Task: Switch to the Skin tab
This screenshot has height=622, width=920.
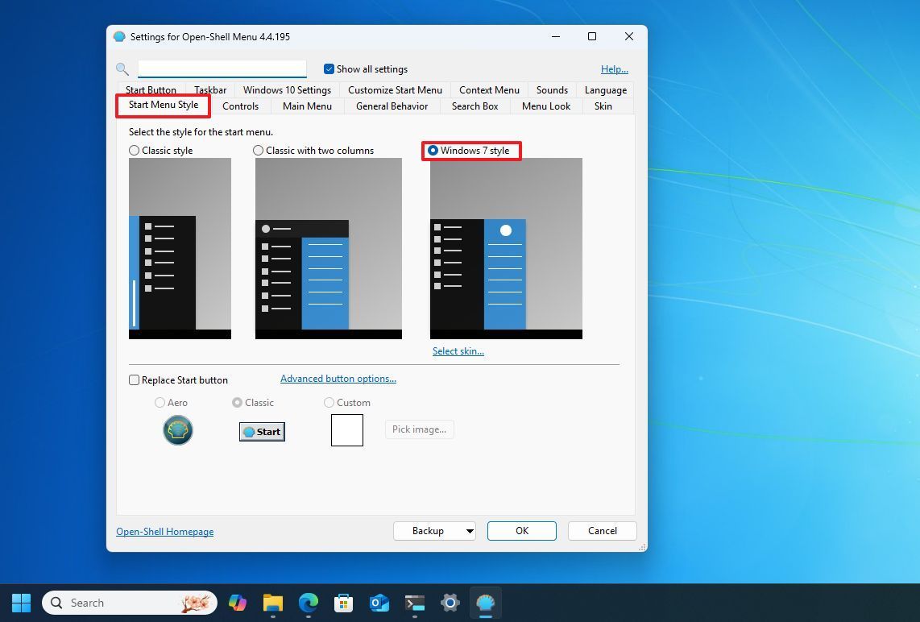Action: tap(603, 106)
